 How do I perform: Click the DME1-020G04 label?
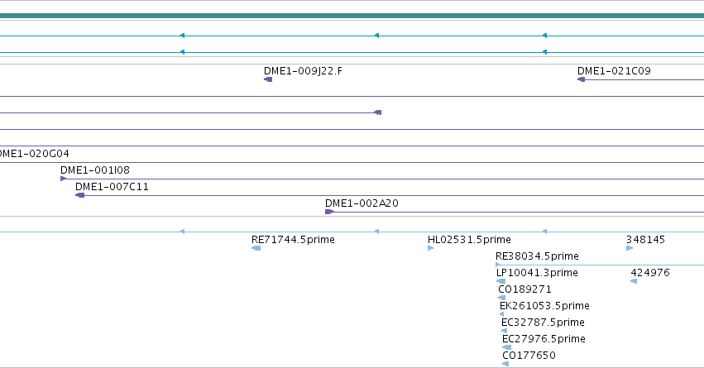coord(34,154)
